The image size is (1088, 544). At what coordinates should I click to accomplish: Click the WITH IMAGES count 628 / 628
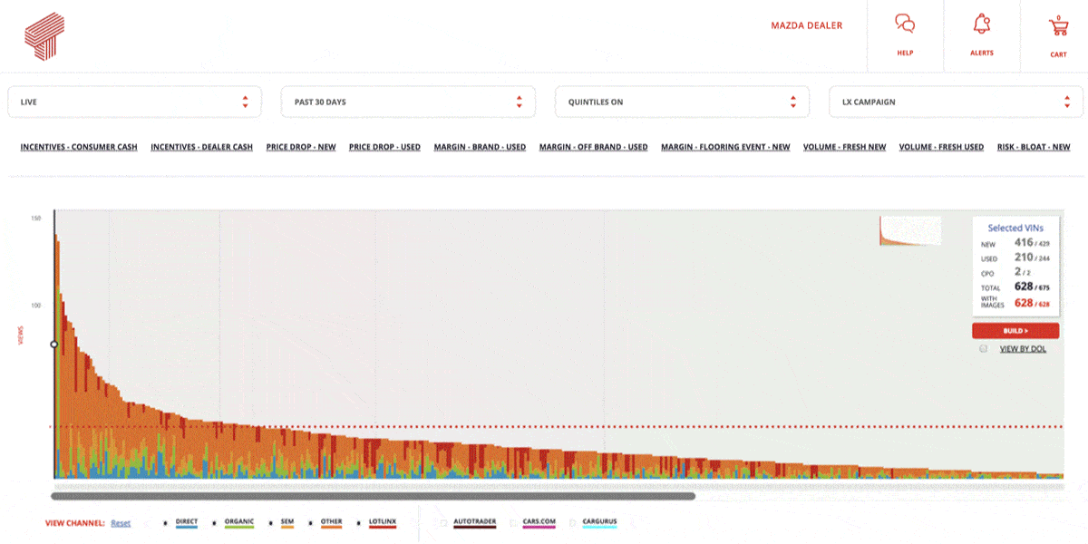[1032, 302]
